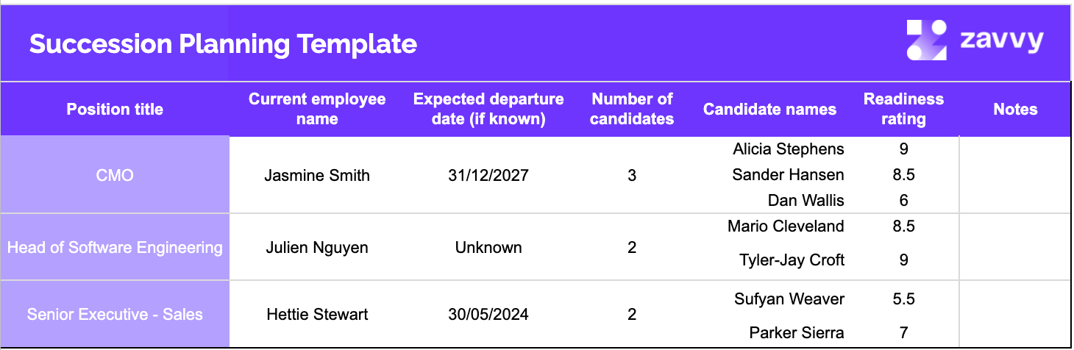Select the Position title column header
The height and width of the screenshot is (350, 1074).
click(115, 110)
